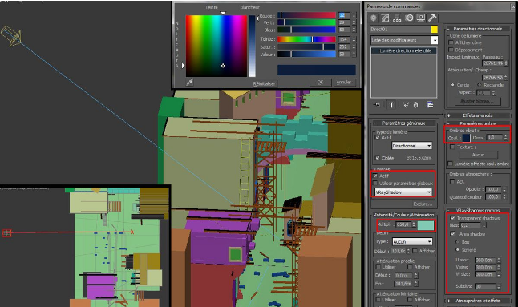This screenshot has height=307, width=518.
Task: Click the light color swatch beside Multipl.
Action: tap(426, 225)
